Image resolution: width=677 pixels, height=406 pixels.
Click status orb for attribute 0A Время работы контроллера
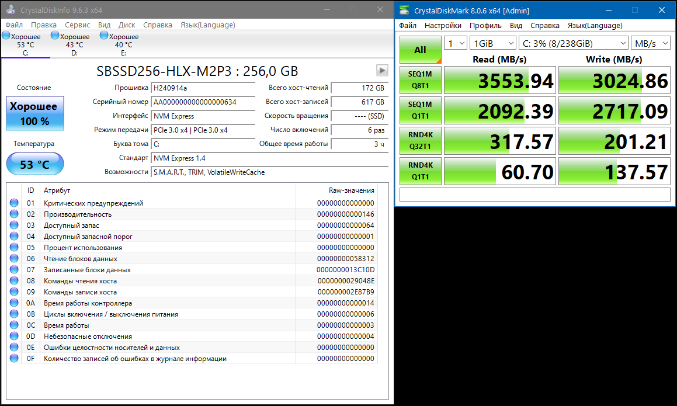tap(14, 303)
